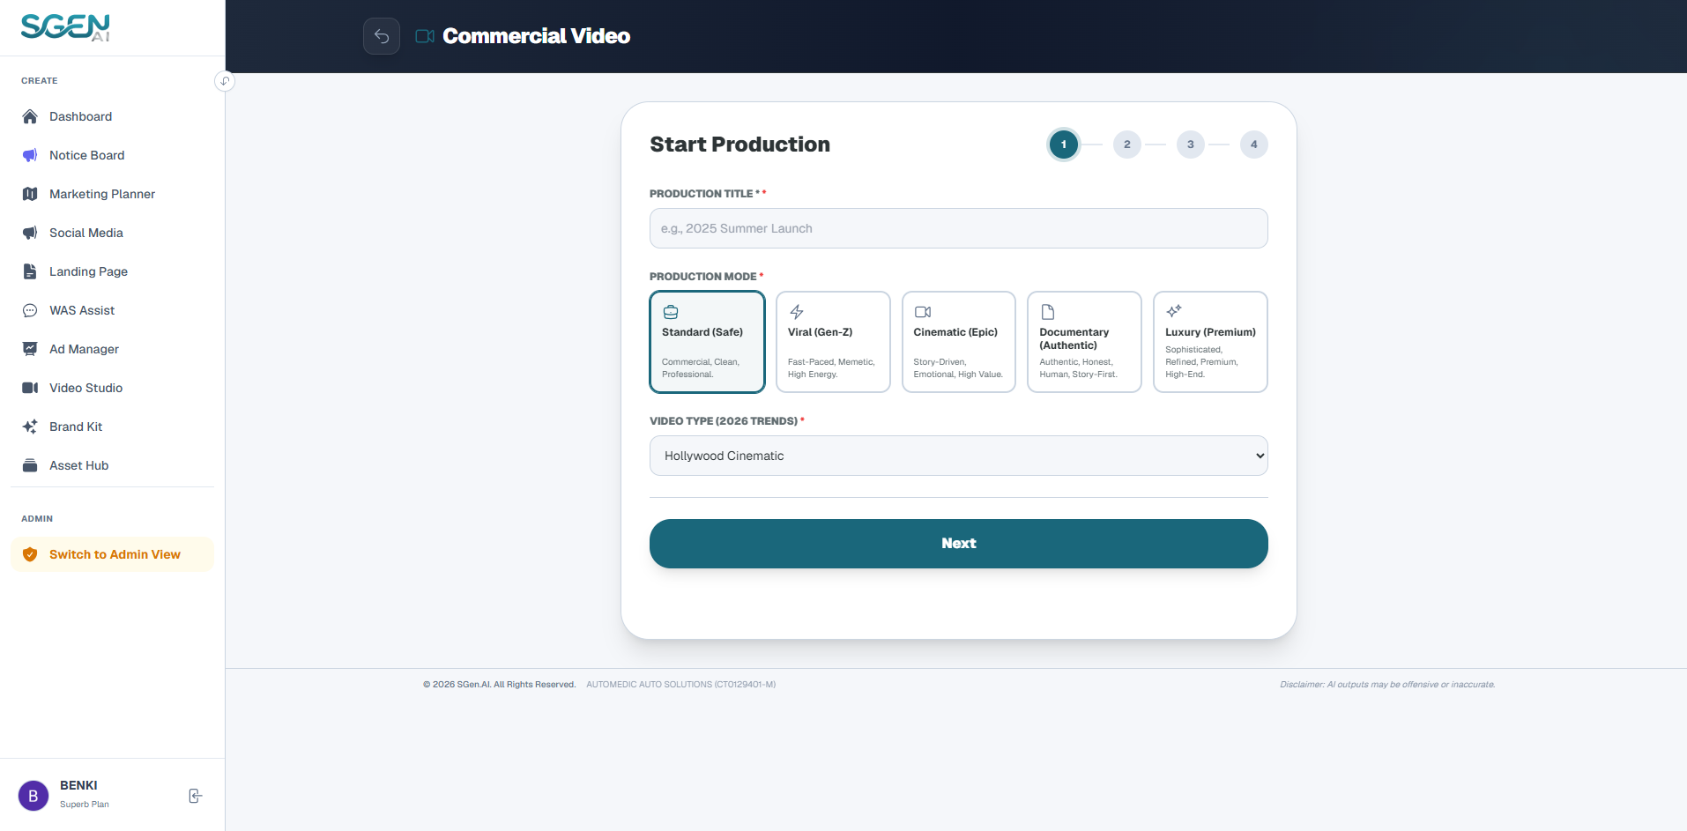
Task: Select Standard (Safe) production mode
Action: [x=707, y=342]
